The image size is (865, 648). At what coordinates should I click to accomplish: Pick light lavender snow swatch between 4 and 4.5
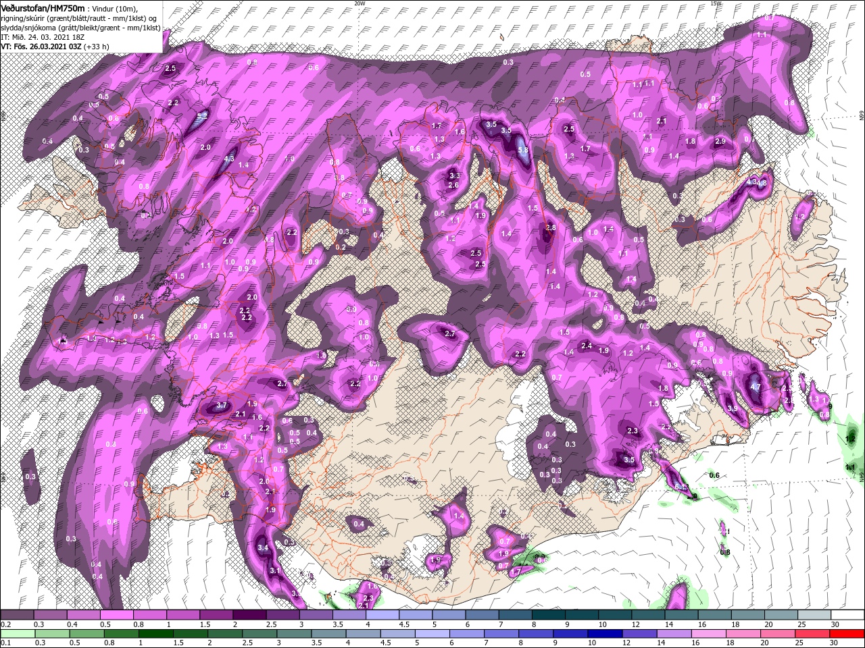click(x=382, y=614)
